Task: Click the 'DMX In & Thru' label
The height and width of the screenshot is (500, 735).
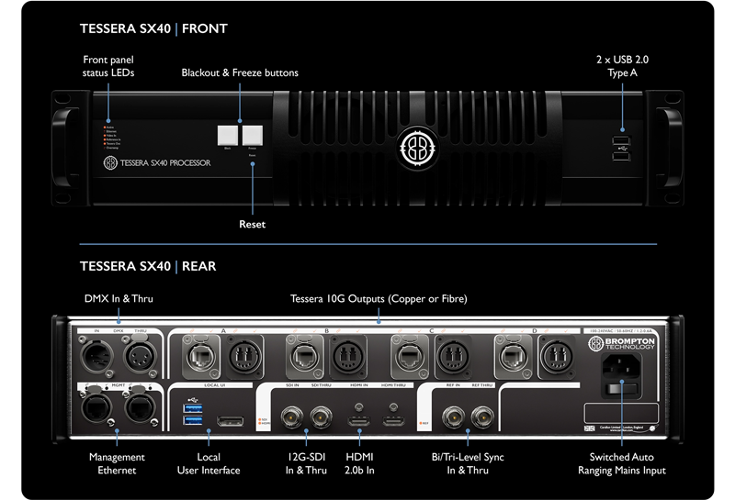Action: (119, 299)
